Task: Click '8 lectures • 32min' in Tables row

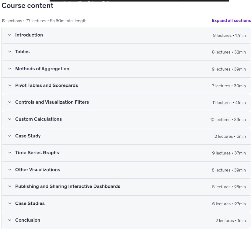Action: point(229,52)
